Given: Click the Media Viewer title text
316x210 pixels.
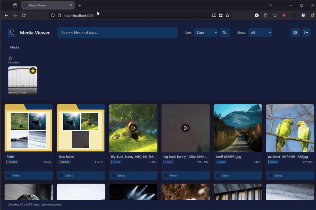Looking at the screenshot, I should tap(35, 33).
